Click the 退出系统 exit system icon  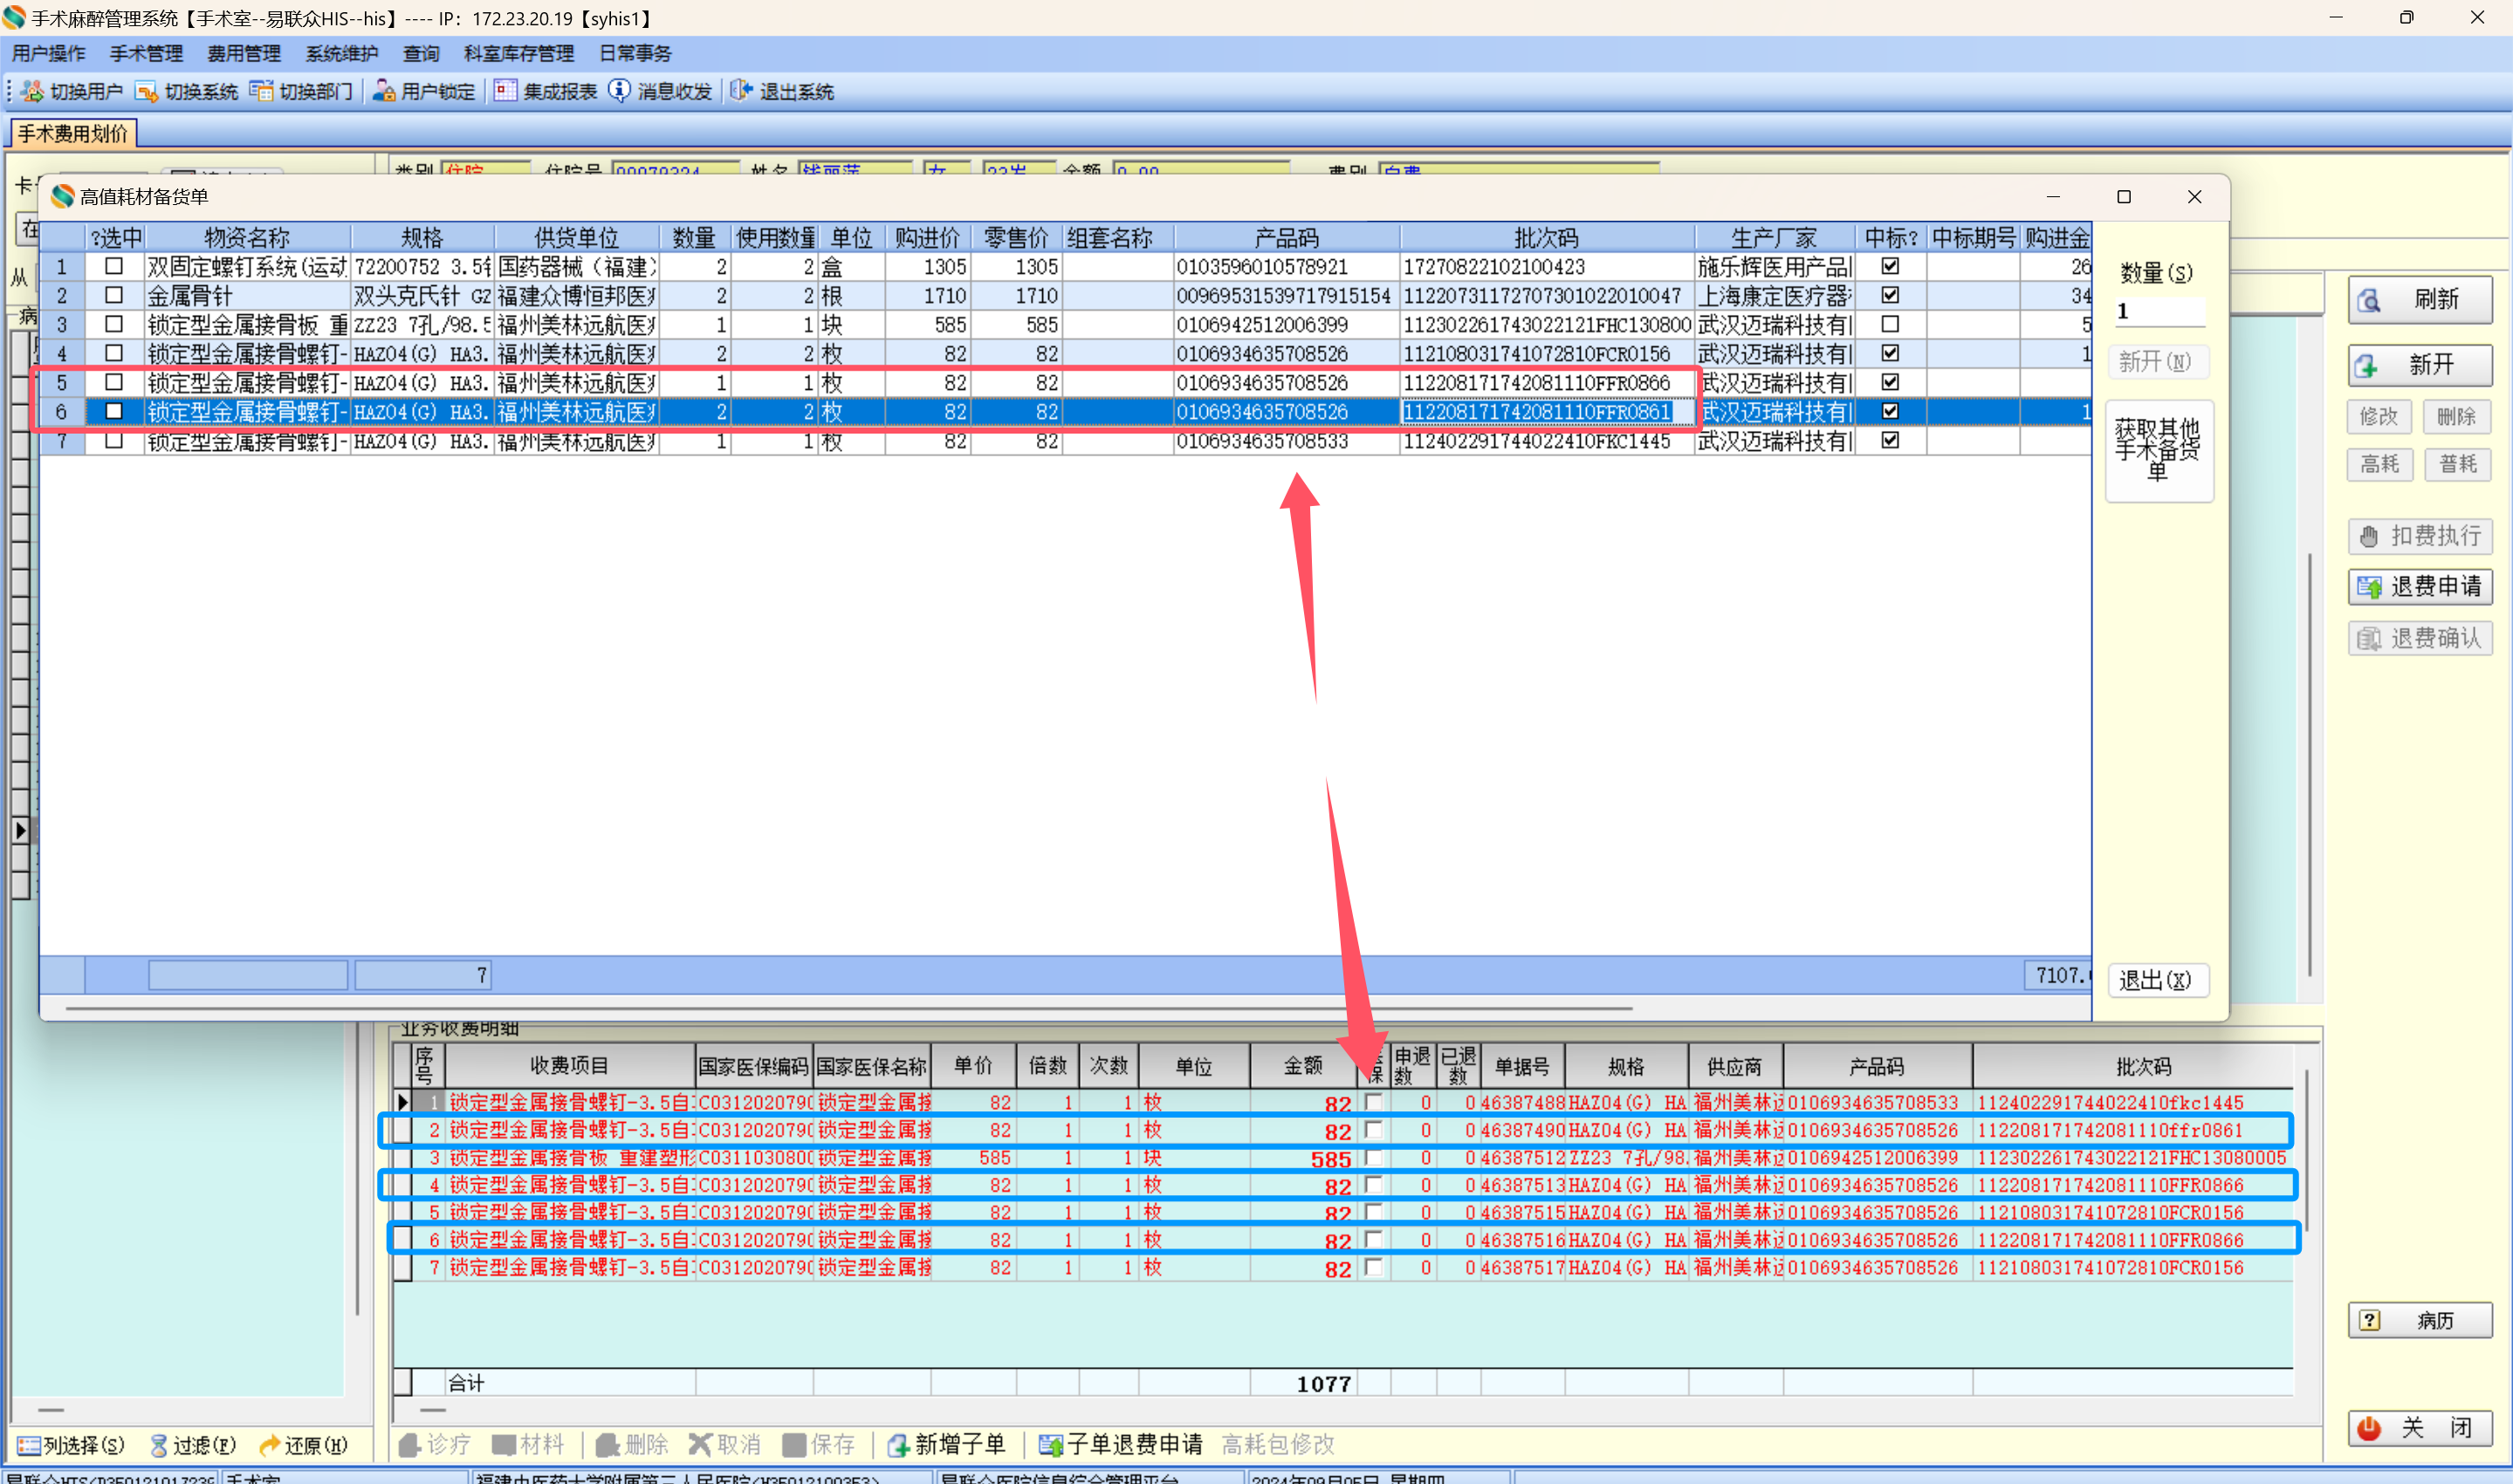tap(741, 91)
